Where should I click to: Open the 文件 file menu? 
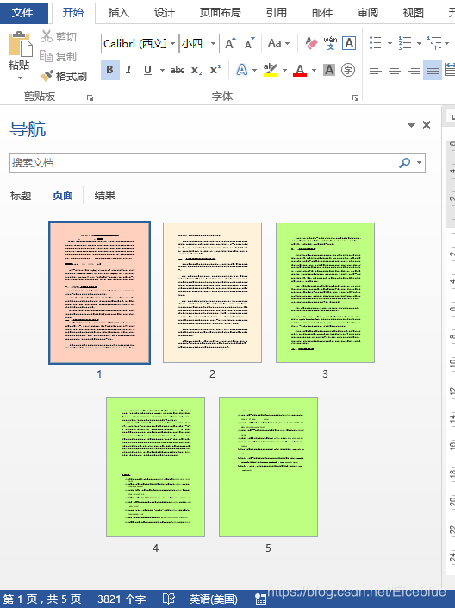[23, 12]
